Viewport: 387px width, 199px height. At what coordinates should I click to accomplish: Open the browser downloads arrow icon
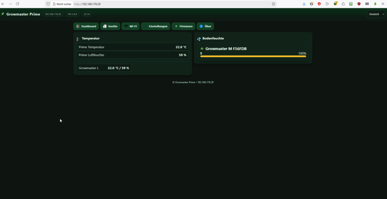pyautogui.click(x=304, y=4)
